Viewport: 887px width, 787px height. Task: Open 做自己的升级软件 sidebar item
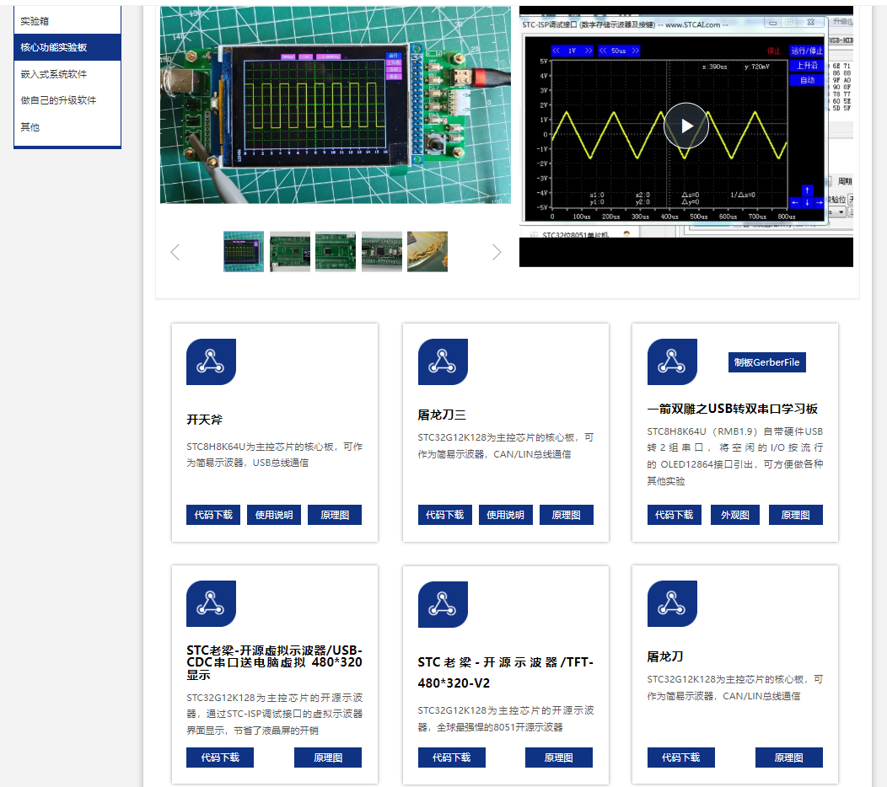tap(67, 100)
